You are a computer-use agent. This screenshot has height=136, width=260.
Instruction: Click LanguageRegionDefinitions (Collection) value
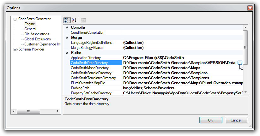(x=182, y=43)
